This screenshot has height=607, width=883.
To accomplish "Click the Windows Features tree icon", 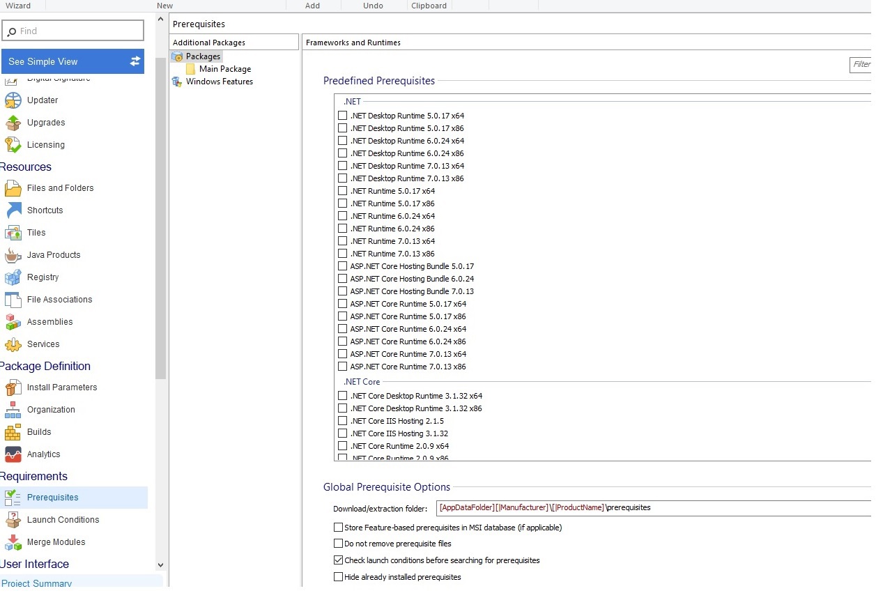I will tap(178, 82).
